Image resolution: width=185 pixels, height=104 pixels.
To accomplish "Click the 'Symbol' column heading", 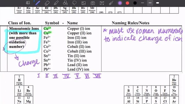I will (x=52, y=23).
